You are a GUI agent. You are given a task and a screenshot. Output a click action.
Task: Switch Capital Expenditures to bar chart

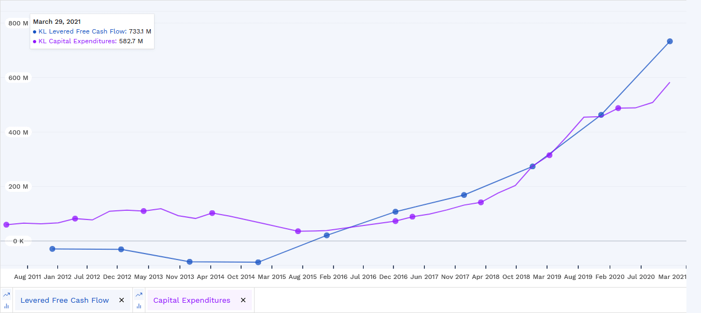139,306
